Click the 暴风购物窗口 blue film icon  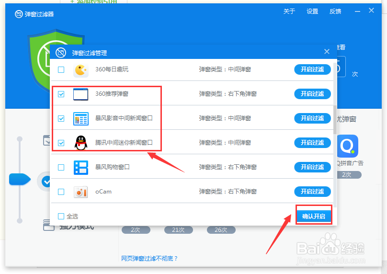pyautogui.click(x=81, y=168)
